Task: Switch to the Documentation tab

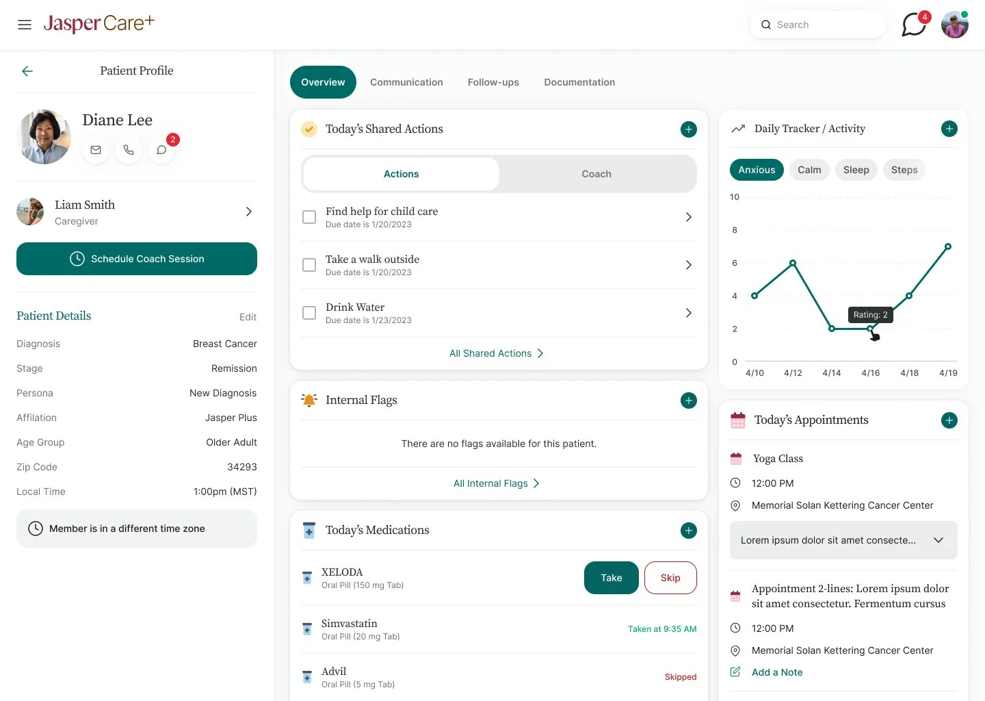Action: pyautogui.click(x=579, y=82)
